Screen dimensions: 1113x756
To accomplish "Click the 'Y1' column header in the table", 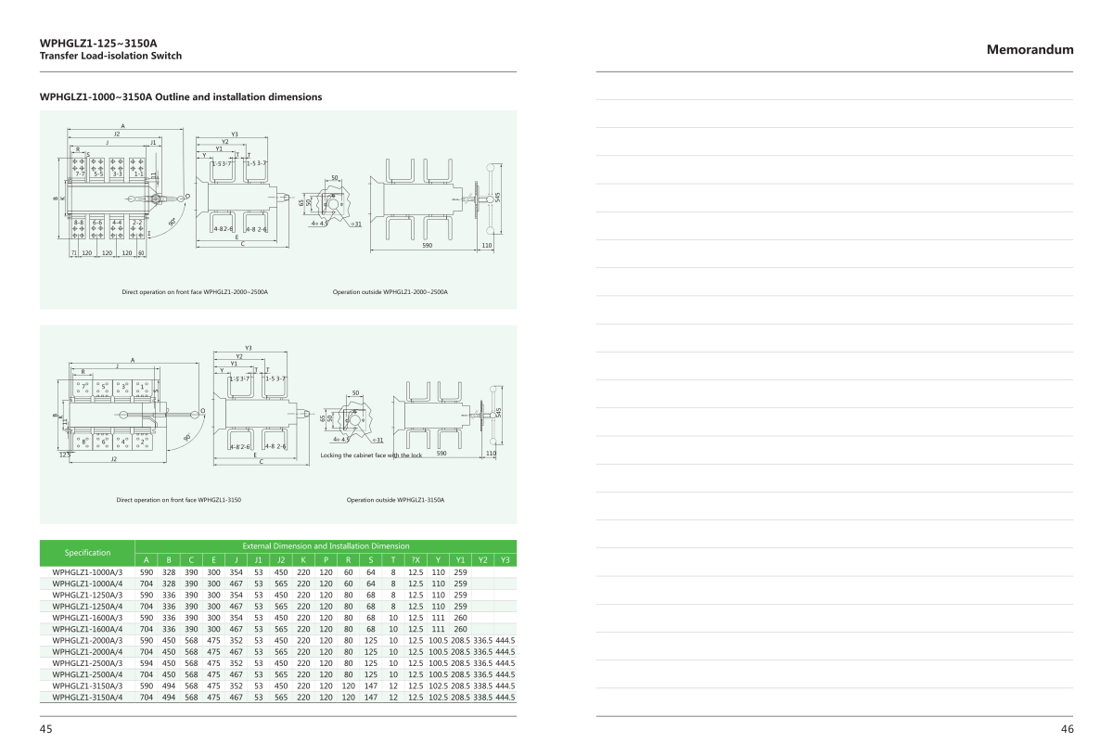I will click(460, 559).
